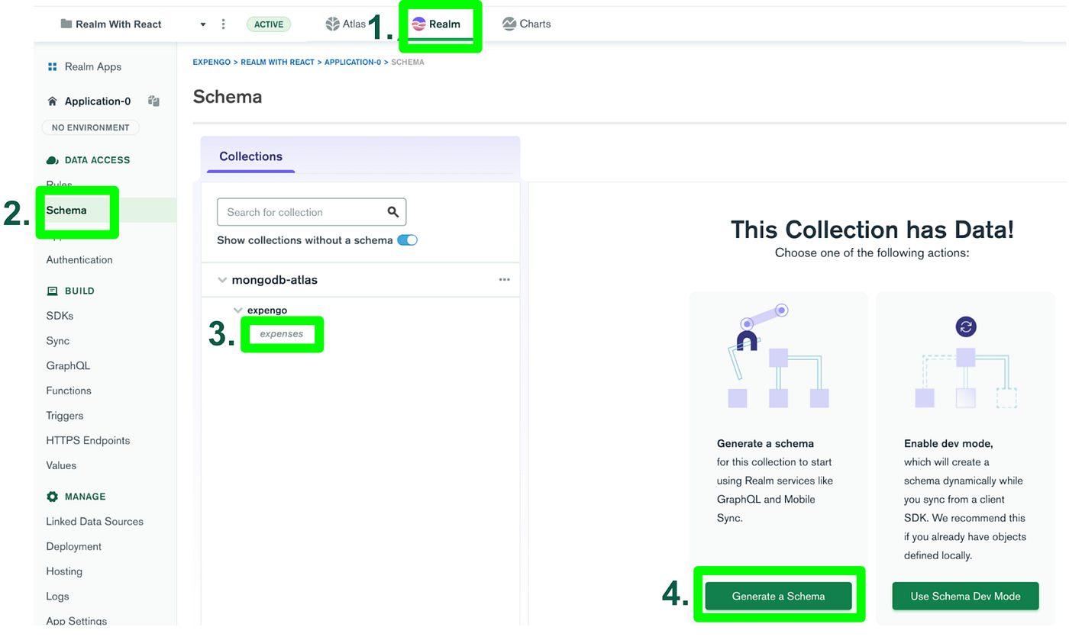Select the Realm Apps grid icon
The height and width of the screenshot is (640, 1069).
tap(52, 66)
